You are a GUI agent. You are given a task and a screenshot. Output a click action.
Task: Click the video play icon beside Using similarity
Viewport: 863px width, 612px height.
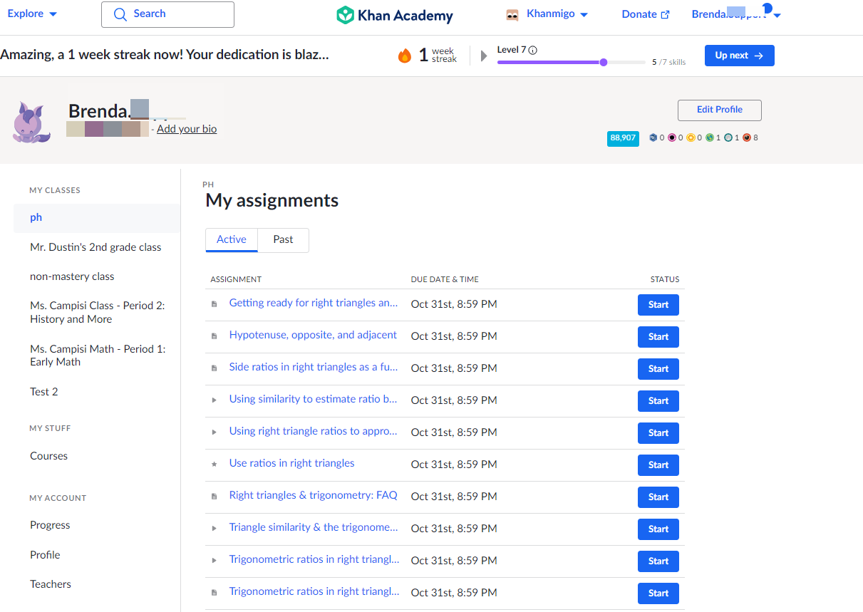[214, 400]
